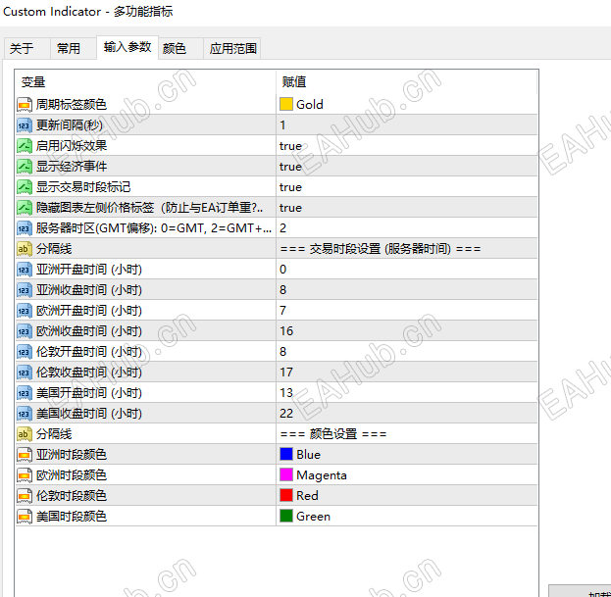Click the integer icon beside 伦敦开盘时间
The image size is (611, 597).
coord(25,352)
